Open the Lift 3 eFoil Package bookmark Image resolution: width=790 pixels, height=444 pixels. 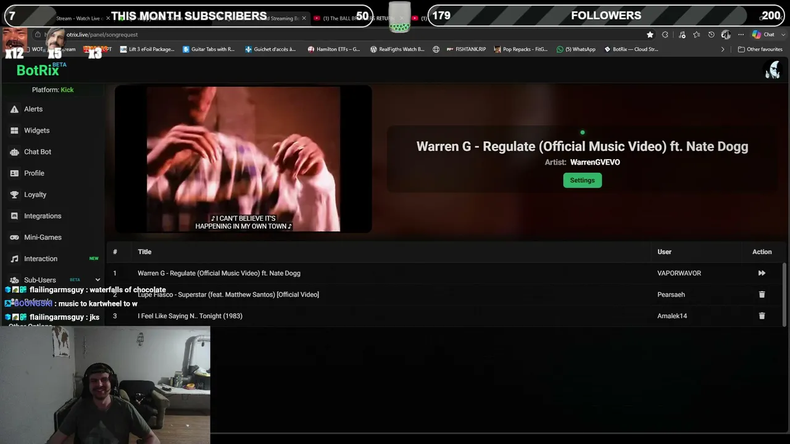point(147,49)
